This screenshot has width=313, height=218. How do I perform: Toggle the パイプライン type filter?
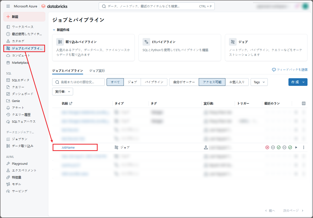(x=154, y=82)
